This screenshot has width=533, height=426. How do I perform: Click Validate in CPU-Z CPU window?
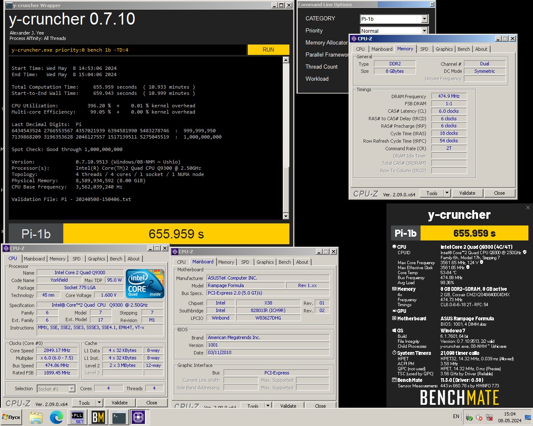click(x=120, y=403)
